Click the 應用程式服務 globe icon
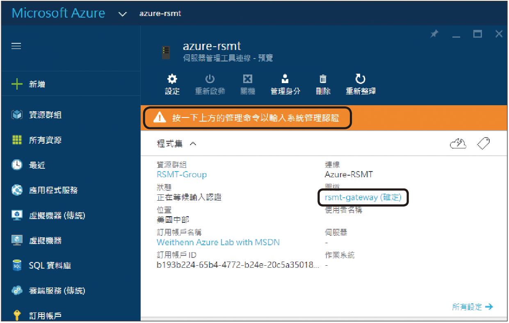The height and width of the screenshot is (323, 509). coord(17,190)
